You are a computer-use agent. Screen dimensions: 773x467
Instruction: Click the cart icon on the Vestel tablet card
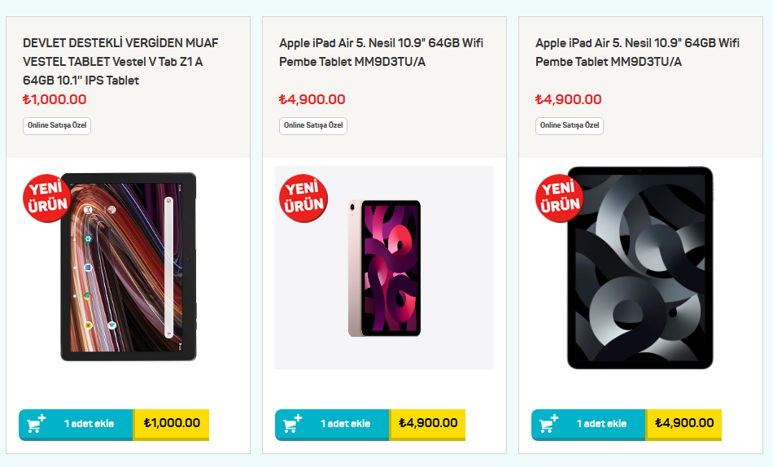point(37,424)
